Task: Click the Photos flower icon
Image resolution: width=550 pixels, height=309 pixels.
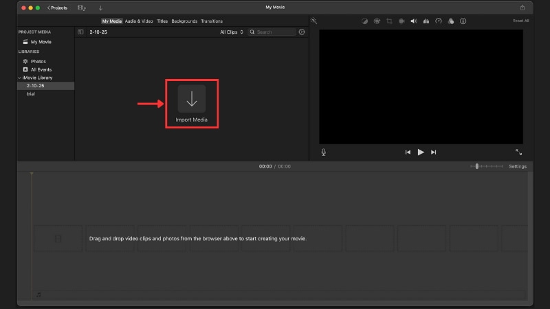Action: [25, 61]
